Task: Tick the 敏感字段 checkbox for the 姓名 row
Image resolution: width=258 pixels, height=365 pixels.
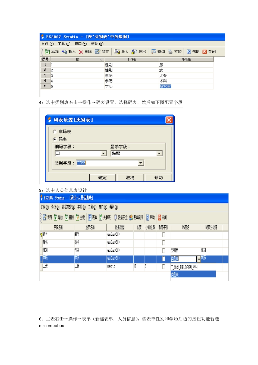Action: [x=163, y=242]
